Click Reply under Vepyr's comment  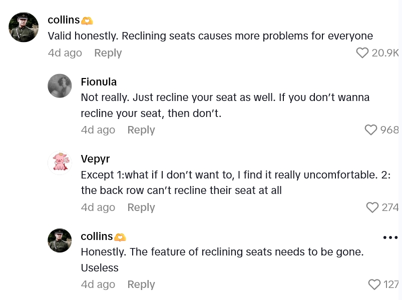coord(141,207)
